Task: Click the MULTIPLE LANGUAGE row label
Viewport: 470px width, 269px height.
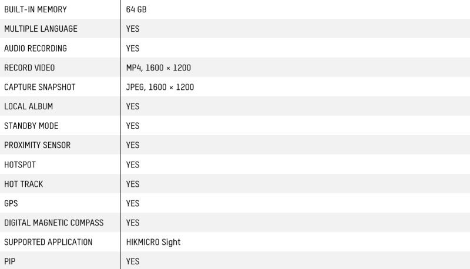Action: click(41, 29)
